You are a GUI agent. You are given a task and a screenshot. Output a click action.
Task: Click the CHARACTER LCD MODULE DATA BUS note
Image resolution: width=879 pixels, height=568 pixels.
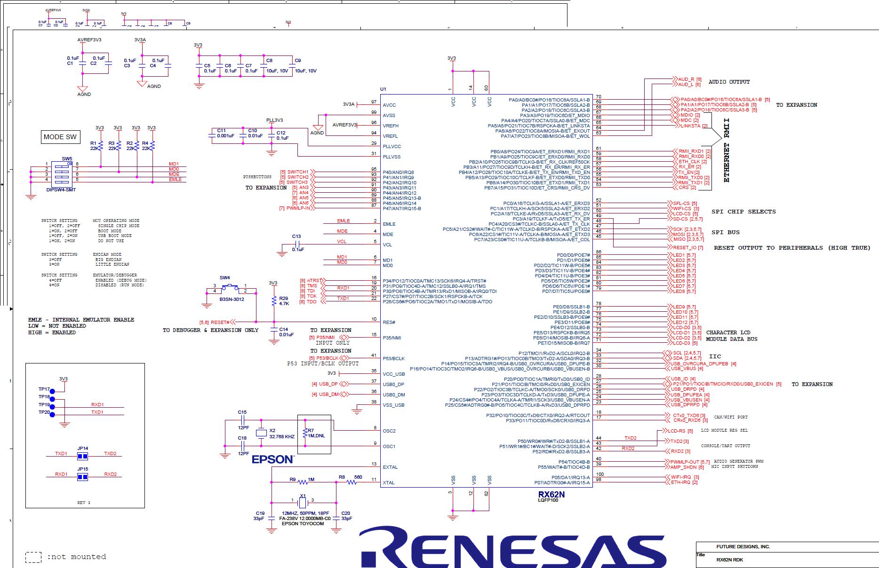(732, 336)
